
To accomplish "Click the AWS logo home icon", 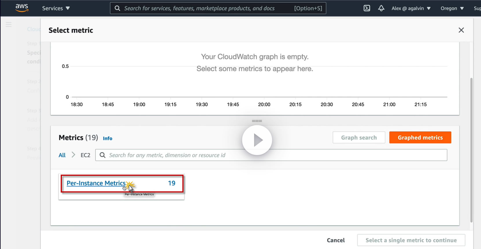I will coord(22,8).
